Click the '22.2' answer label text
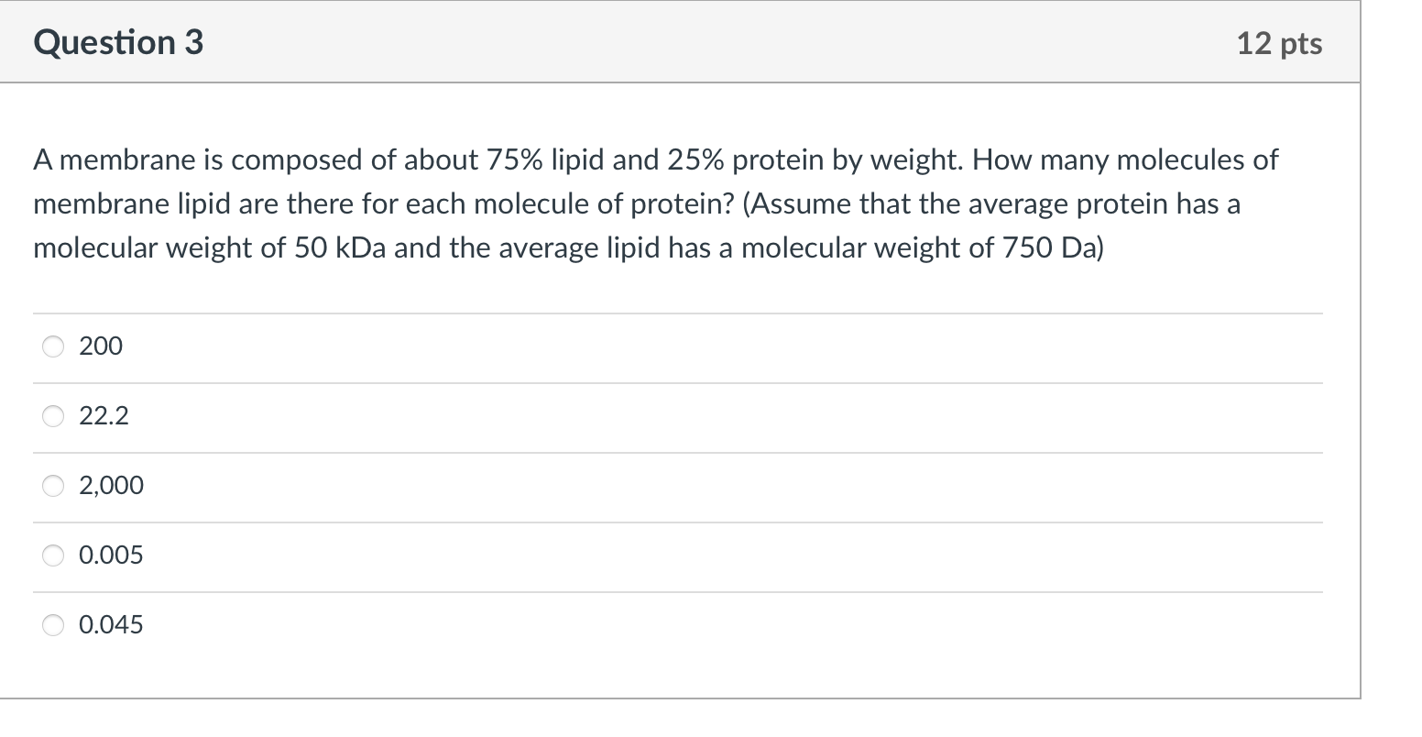Screen dimensions: 1422x737 click(x=104, y=417)
